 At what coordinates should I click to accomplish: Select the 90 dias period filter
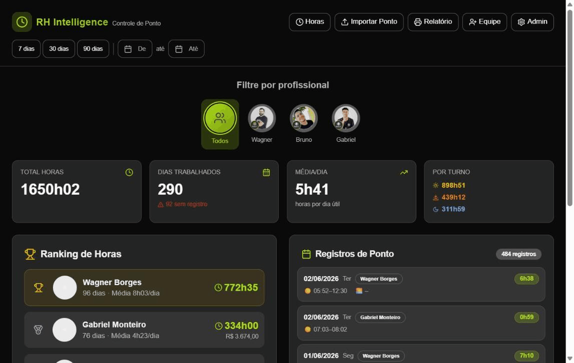click(93, 48)
